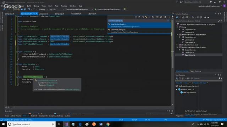Open the Code Metrics Results tab
Viewport: 227px width, 127px height.
pyautogui.click(x=13, y=116)
